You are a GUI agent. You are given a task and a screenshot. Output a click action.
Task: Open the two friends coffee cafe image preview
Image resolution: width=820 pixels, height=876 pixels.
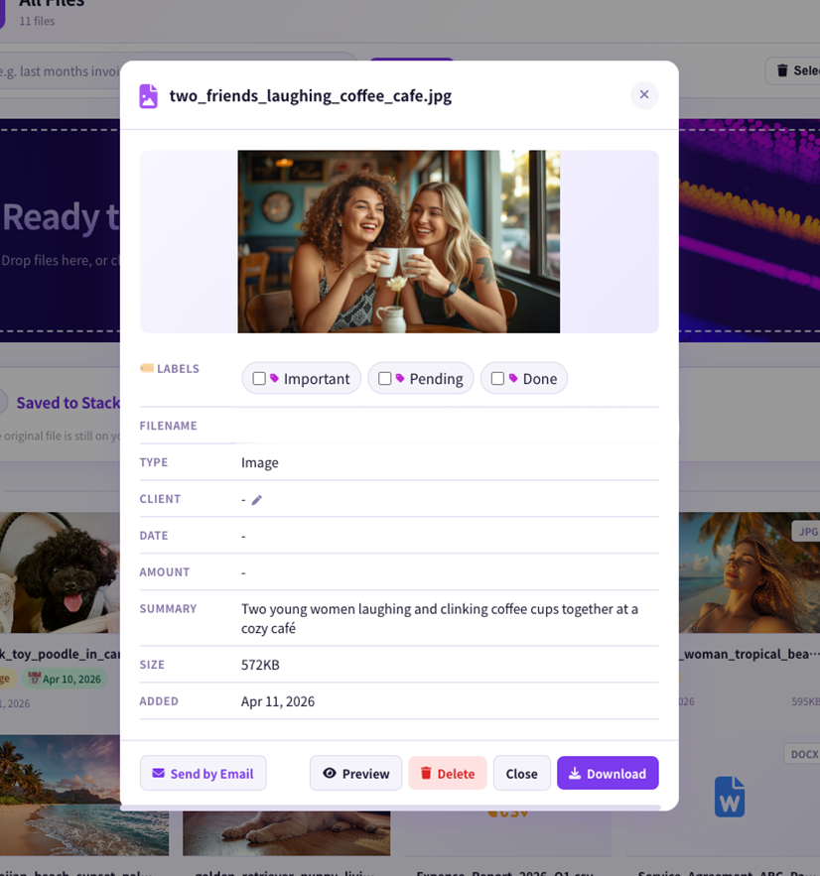pyautogui.click(x=398, y=241)
